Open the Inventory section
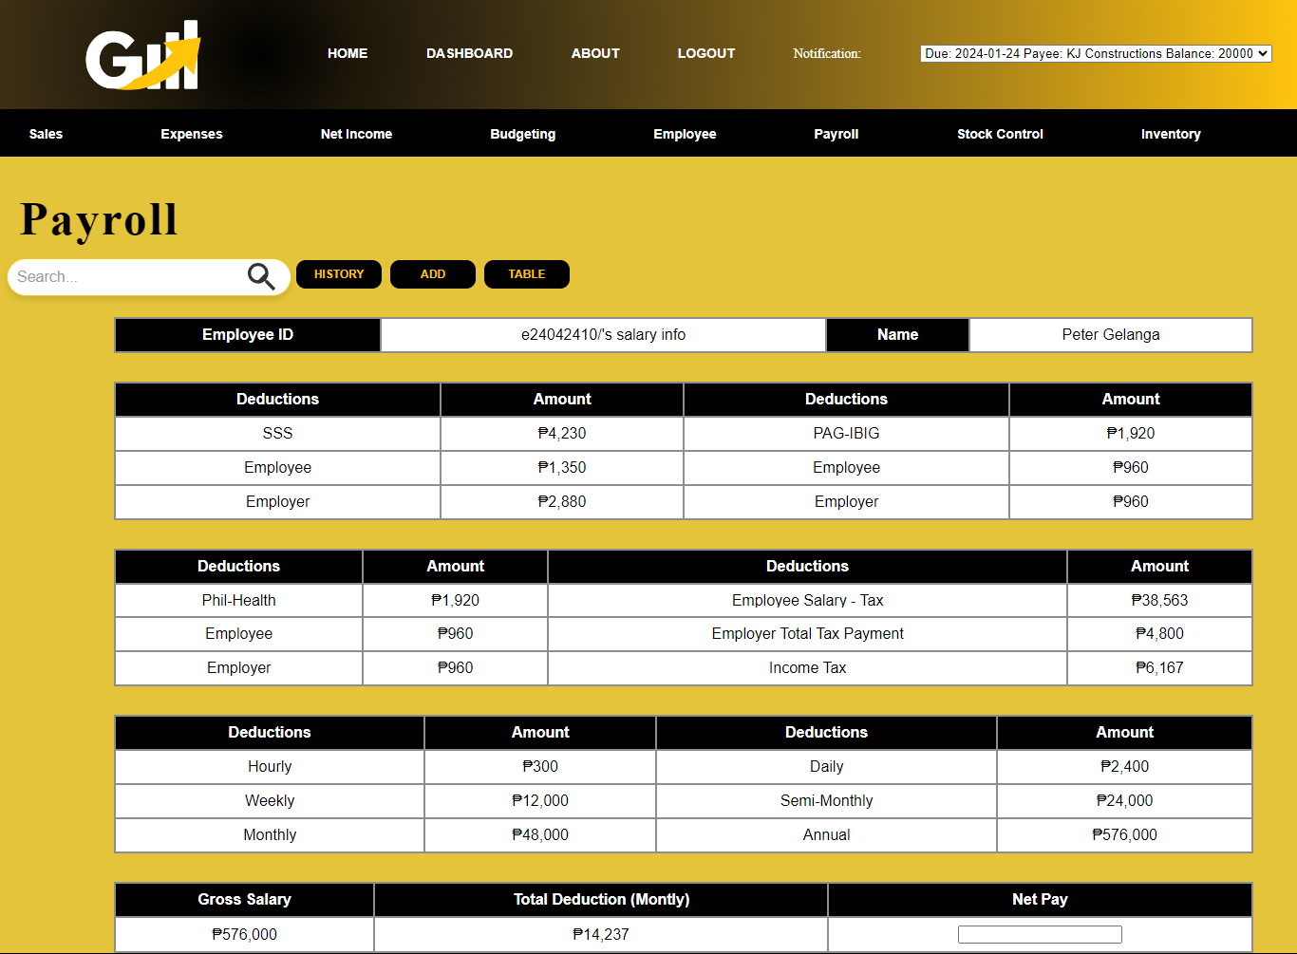This screenshot has height=954, width=1297. click(x=1171, y=134)
